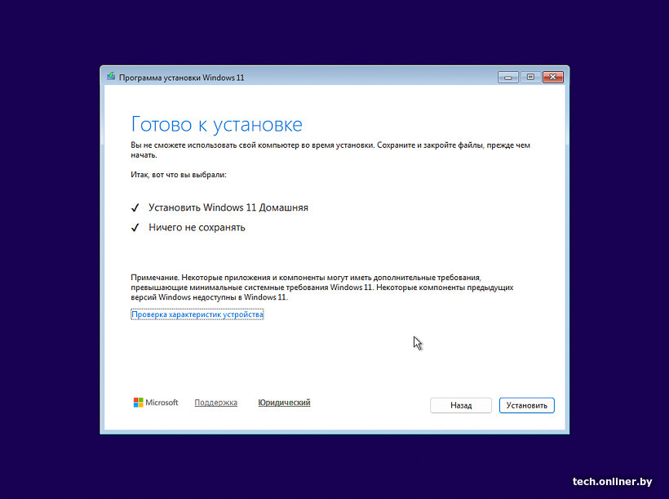This screenshot has height=499, width=669.
Task: Click the paragraph starting Вы не сможете использовать
Action: (330, 150)
